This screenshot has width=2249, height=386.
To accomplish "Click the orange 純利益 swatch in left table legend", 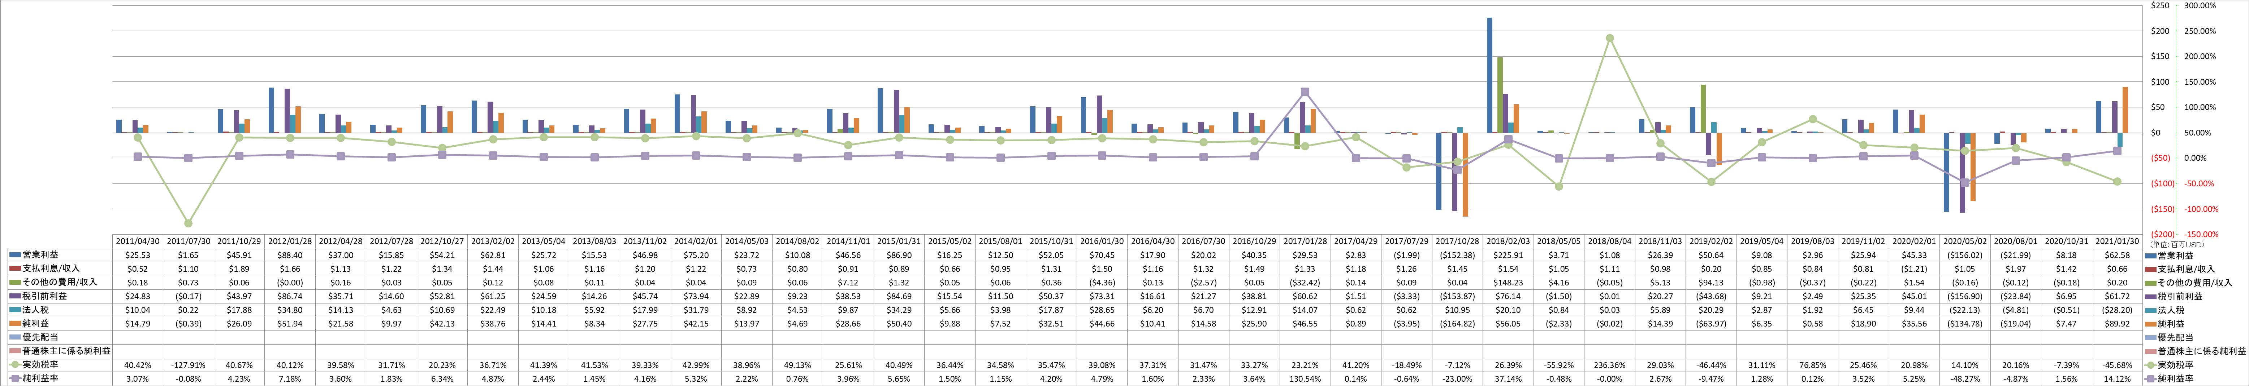I will pyautogui.click(x=15, y=323).
